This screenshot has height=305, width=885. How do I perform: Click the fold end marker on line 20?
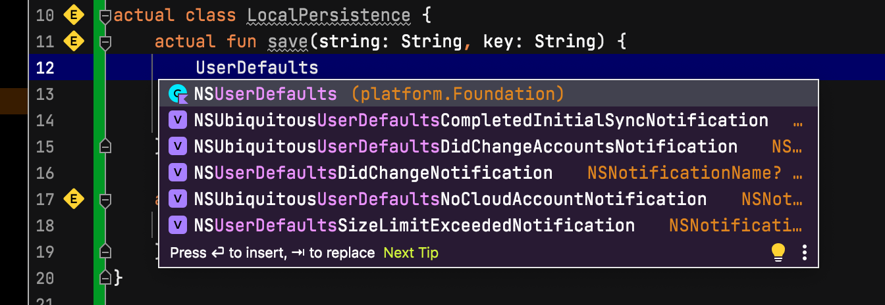(x=104, y=278)
